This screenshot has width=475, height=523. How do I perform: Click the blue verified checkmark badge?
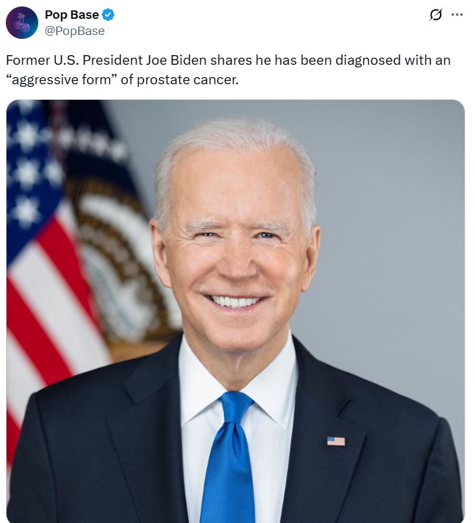(x=108, y=15)
